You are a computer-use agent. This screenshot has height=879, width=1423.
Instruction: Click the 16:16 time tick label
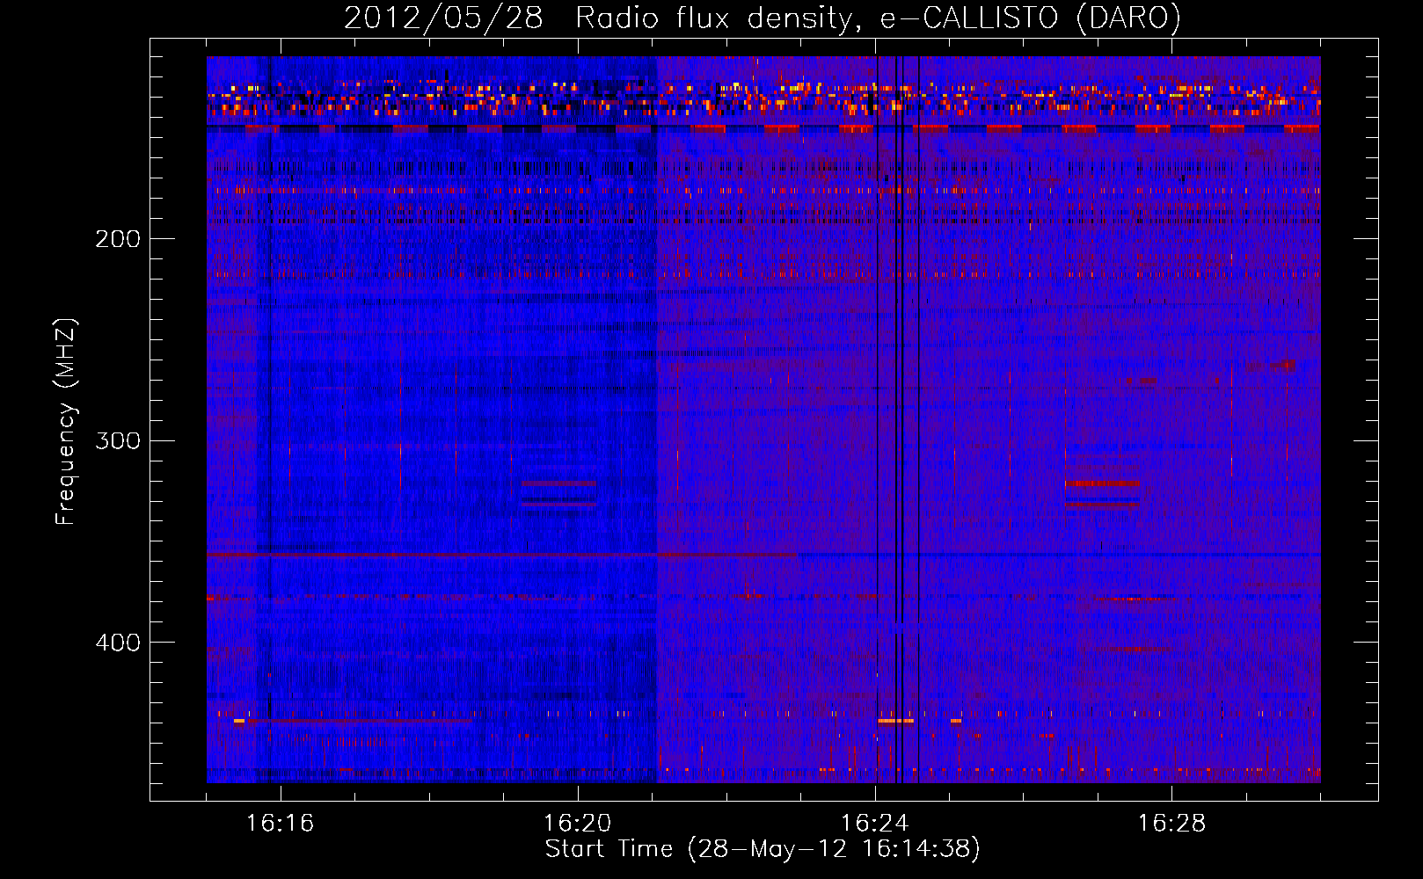(280, 823)
